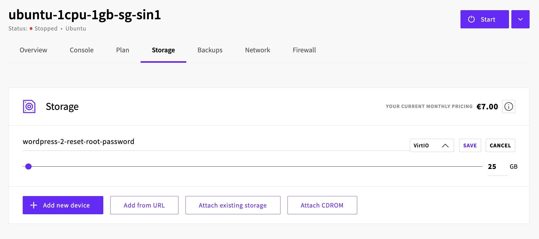Open the dropdown arrow next to Start
This screenshot has height=239, width=539.
520,19
